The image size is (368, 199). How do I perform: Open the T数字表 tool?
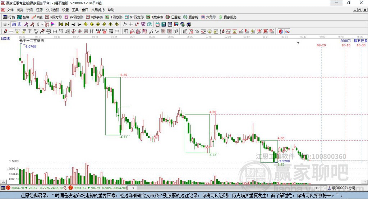click(155, 17)
